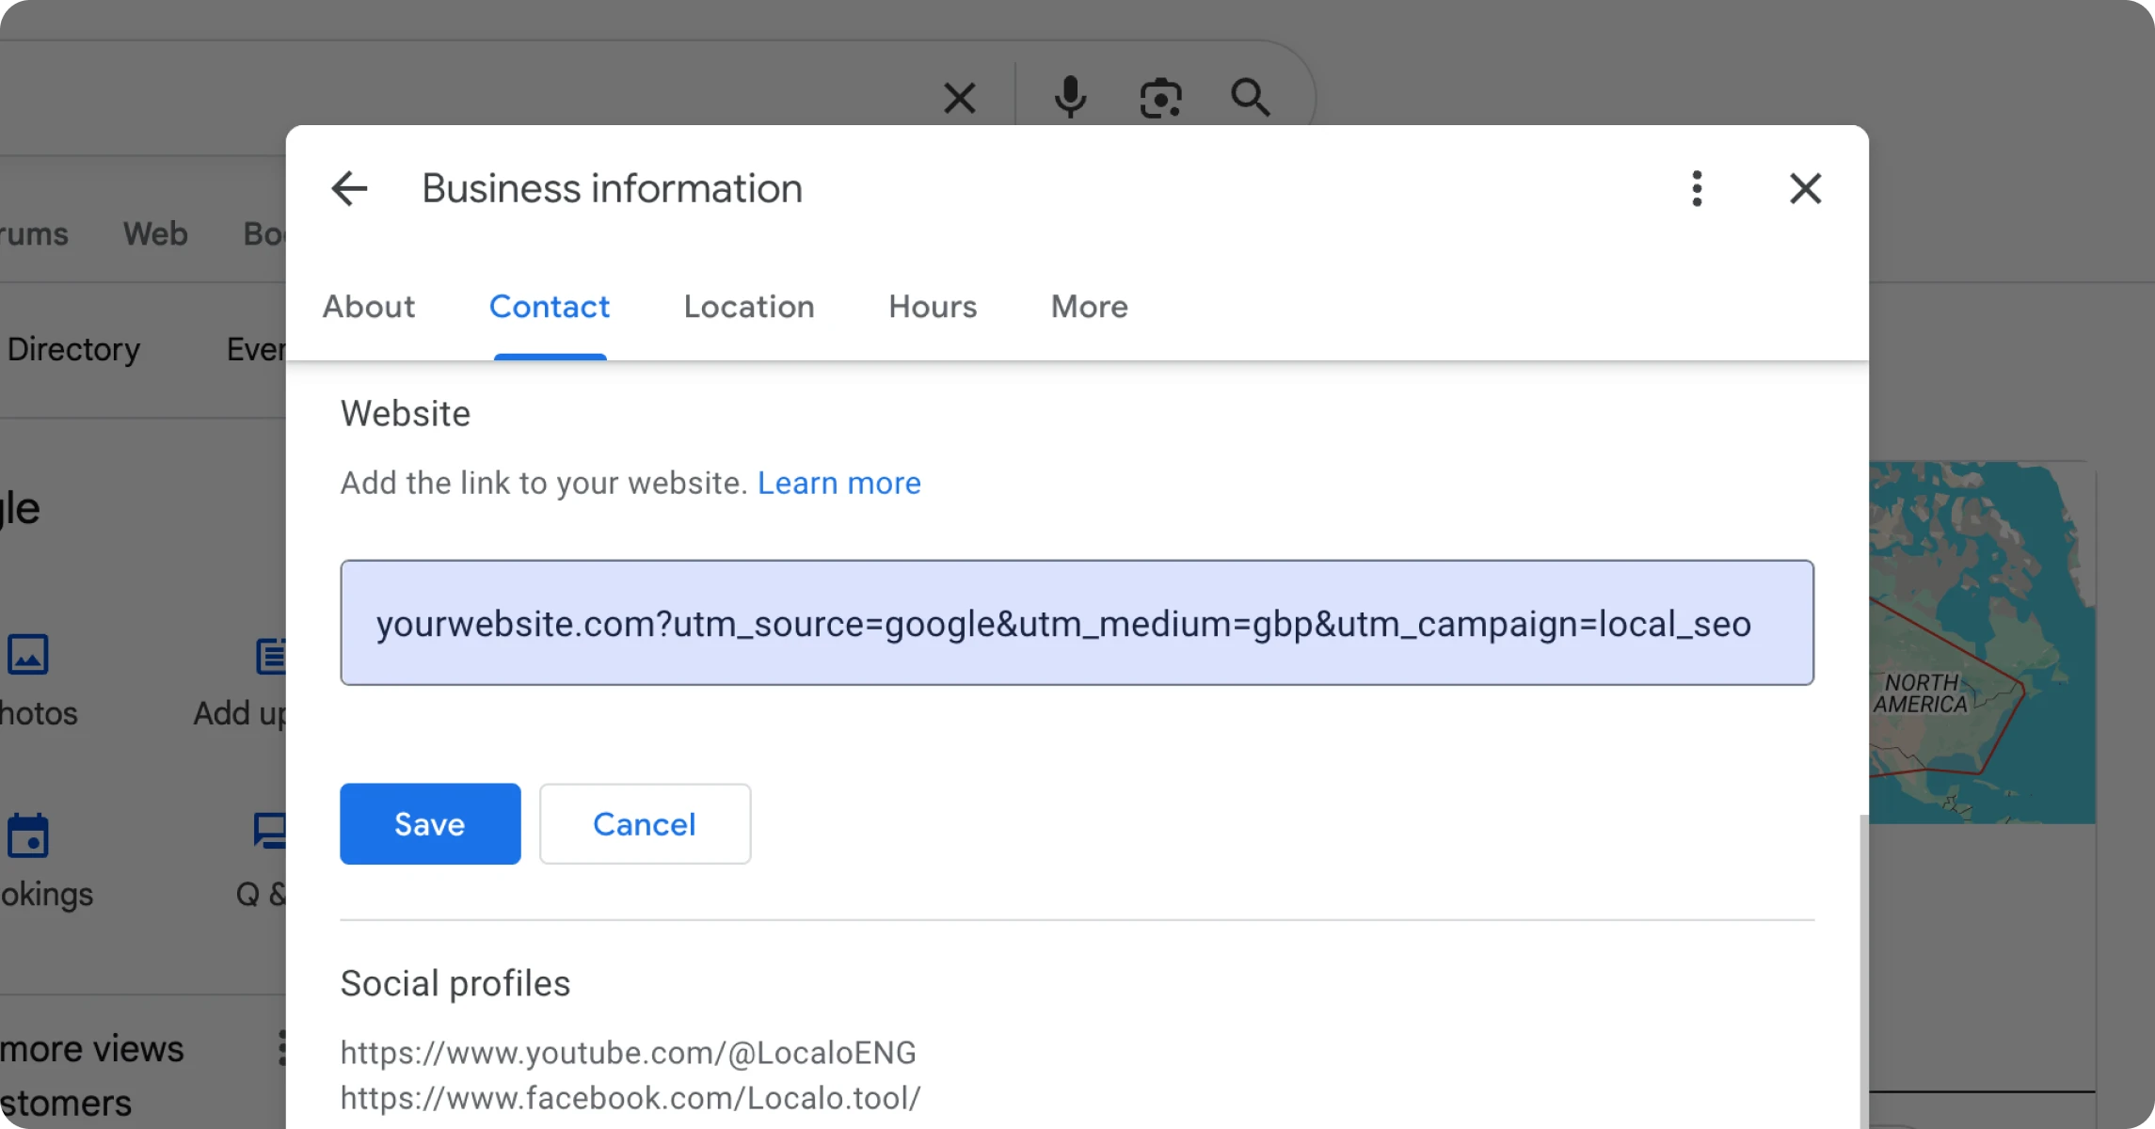Screen dimensions: 2155x1129
Task: Cancel editing the website link
Action: pyautogui.click(x=644, y=823)
